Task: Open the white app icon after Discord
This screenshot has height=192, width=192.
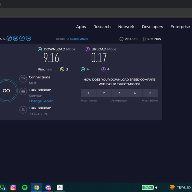Action: click(x=60, y=187)
